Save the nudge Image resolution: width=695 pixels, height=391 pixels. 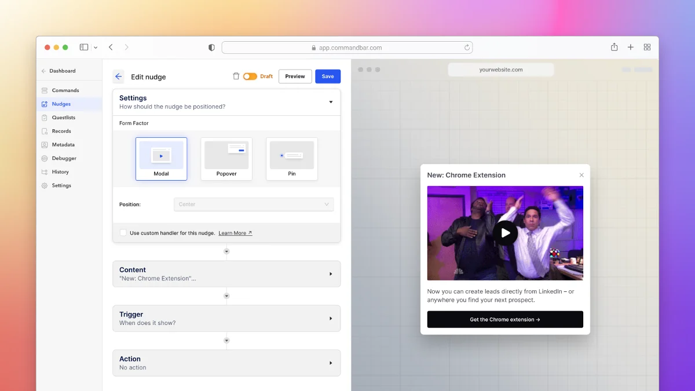(328, 76)
